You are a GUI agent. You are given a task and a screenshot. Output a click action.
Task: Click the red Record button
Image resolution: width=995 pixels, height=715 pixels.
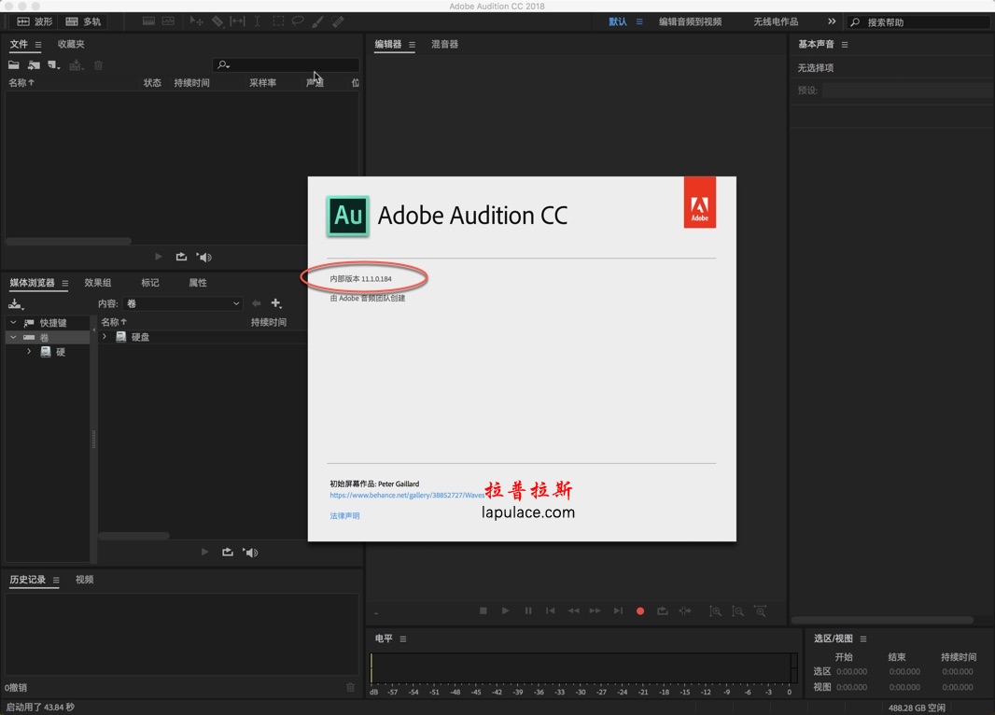coord(640,611)
